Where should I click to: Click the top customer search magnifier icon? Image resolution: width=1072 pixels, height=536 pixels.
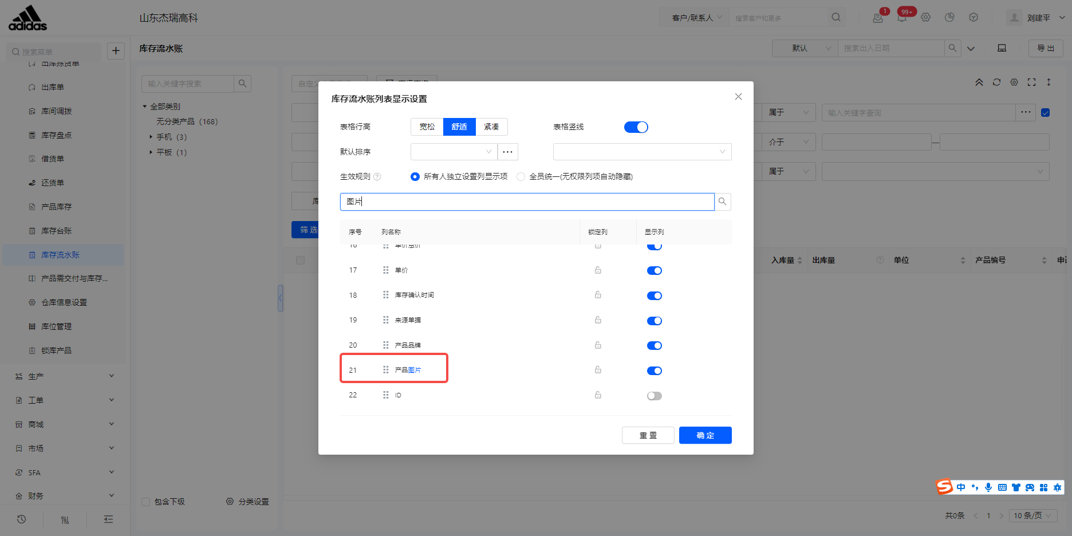[836, 18]
